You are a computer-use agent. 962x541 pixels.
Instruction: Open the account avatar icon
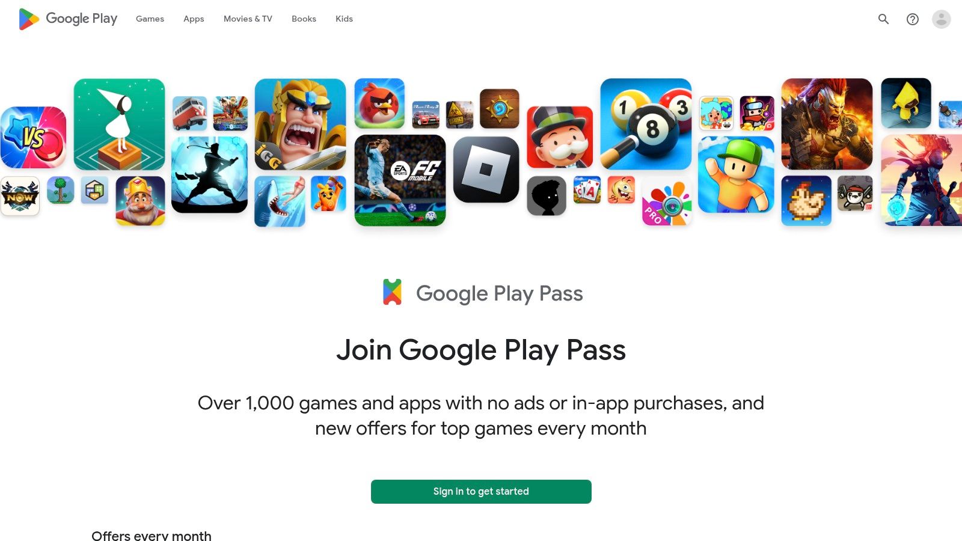point(942,19)
